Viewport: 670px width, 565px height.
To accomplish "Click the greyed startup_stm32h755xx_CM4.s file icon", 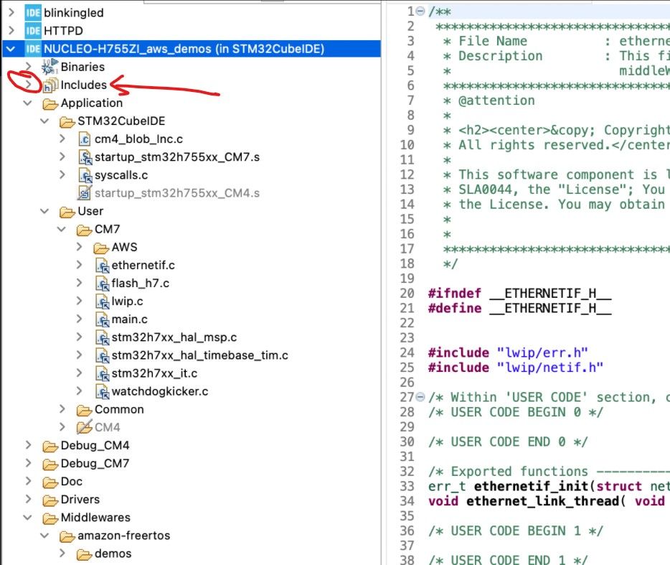I will click(x=85, y=193).
